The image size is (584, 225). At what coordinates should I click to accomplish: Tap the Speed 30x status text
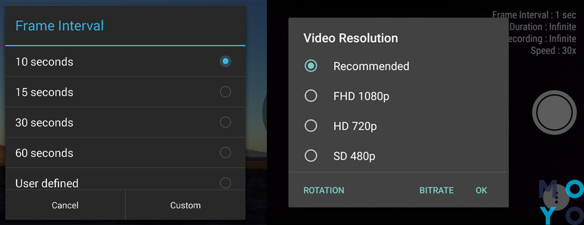coord(554,51)
